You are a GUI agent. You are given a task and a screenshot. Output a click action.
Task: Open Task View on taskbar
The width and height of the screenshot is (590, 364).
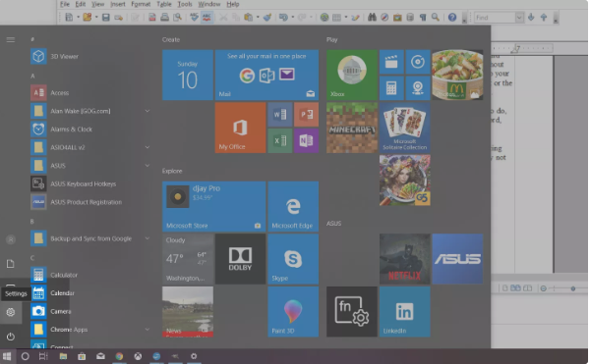pyautogui.click(x=43, y=356)
